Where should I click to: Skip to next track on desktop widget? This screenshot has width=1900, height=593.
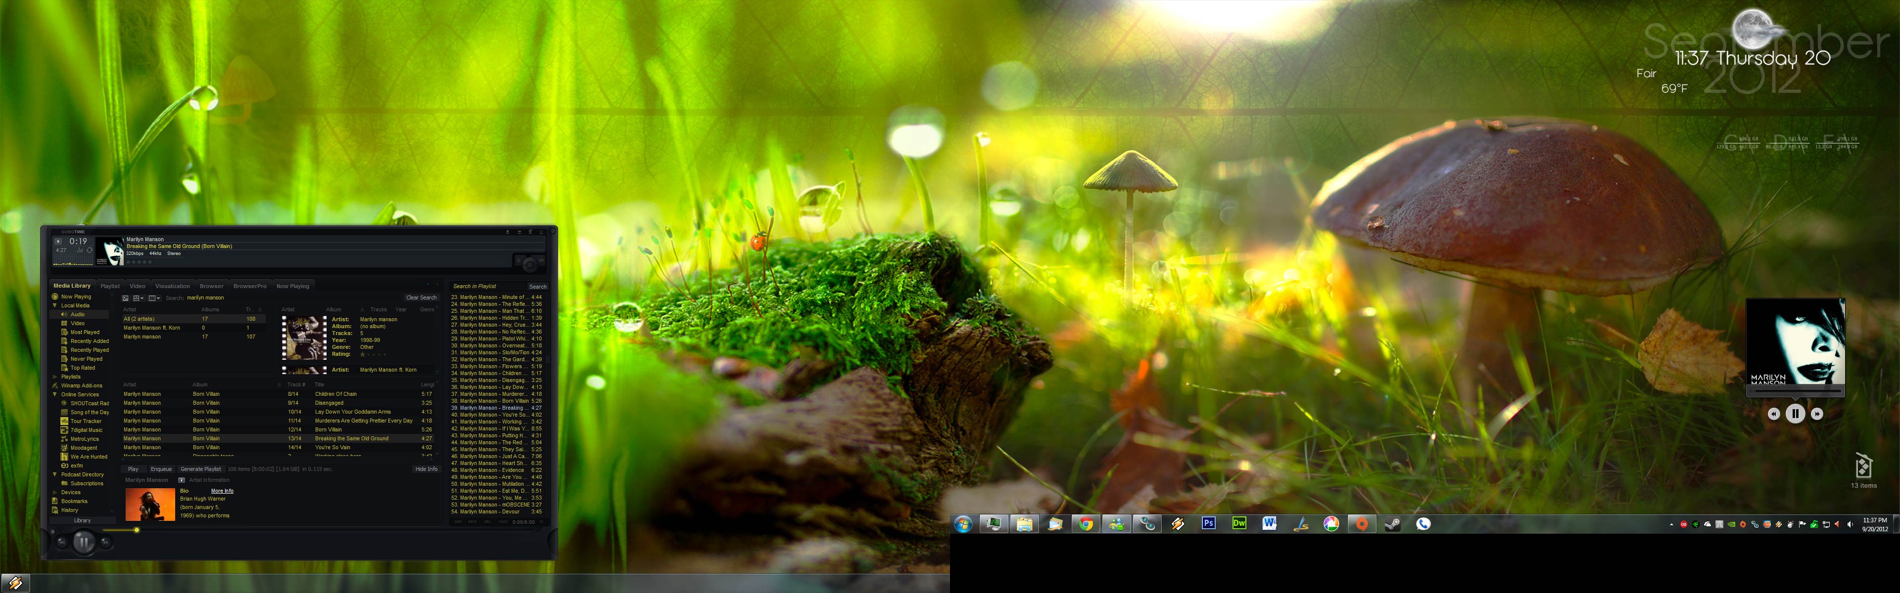[x=1817, y=414]
